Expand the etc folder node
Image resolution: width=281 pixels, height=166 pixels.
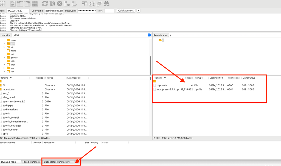coord(4,47)
